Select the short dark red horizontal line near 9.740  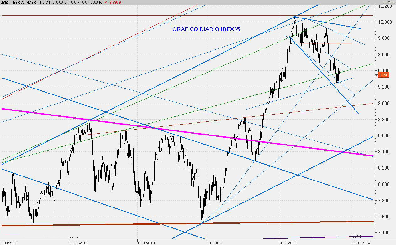point(339,43)
